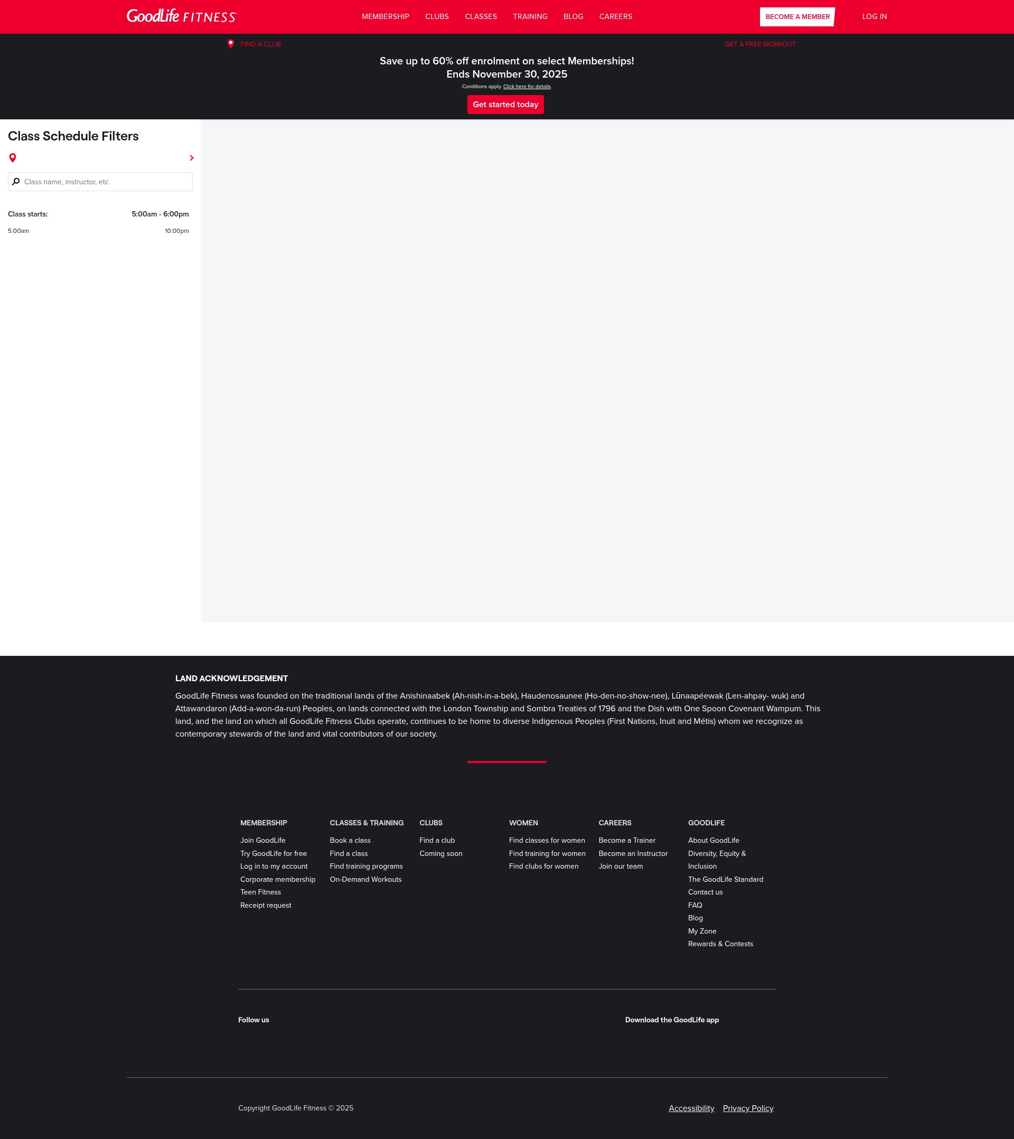The width and height of the screenshot is (1014, 1139).
Task: Open the Accessibility link
Action: point(691,1108)
